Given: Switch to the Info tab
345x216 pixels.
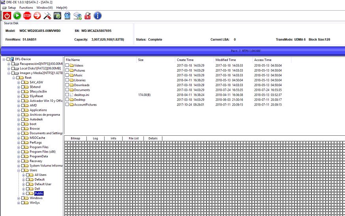Looking at the screenshot, I should tap(113, 138).
